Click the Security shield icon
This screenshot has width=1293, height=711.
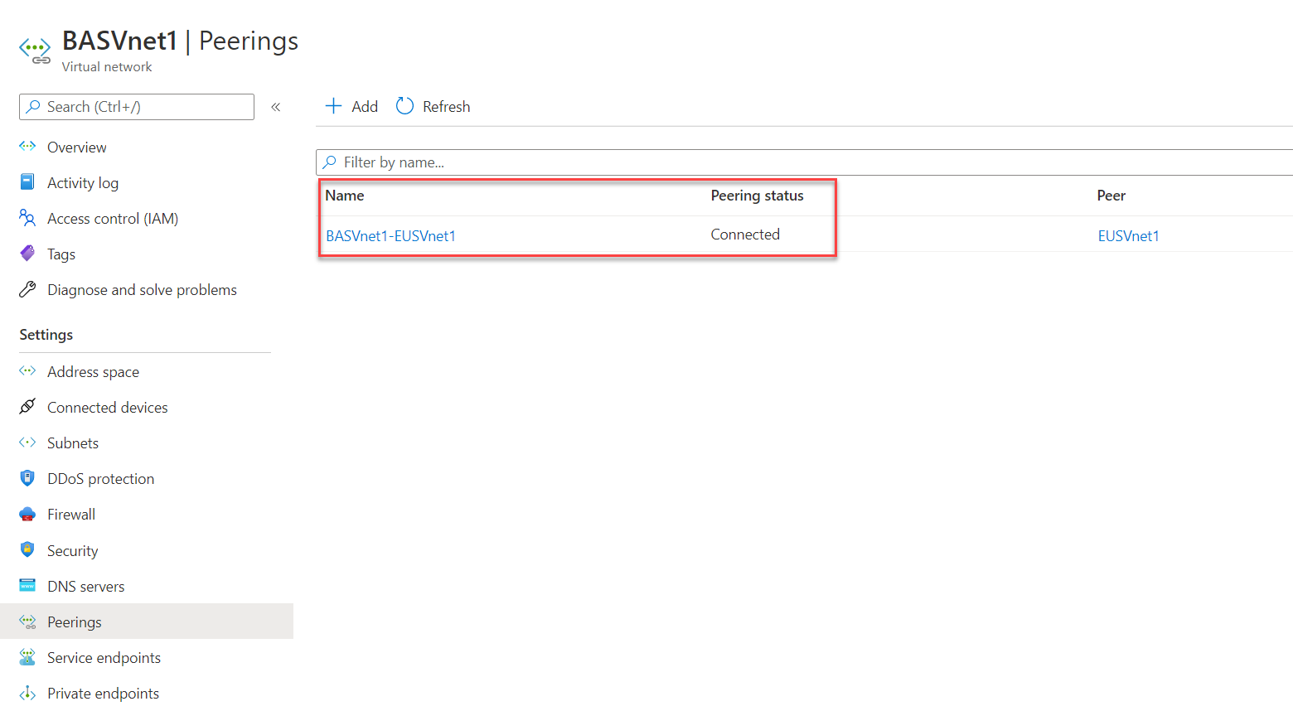click(27, 550)
